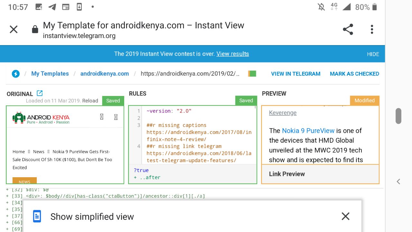Click the Keverenge author link
This screenshot has width=412, height=232.
[283, 113]
